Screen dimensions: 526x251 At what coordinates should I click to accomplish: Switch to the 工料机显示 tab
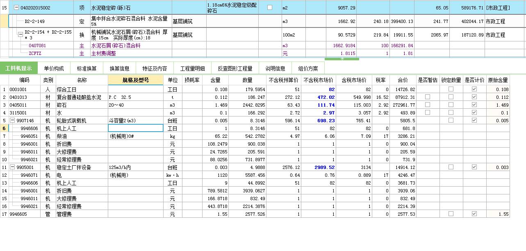(18, 68)
